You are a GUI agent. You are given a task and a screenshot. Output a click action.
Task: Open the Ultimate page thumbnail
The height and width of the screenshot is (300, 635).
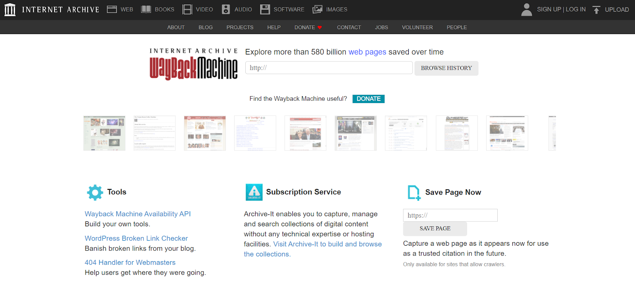pyautogui.click(x=457, y=133)
